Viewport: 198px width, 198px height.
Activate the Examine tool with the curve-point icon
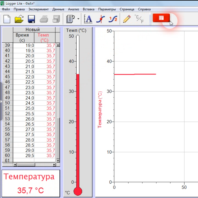point(101,19)
